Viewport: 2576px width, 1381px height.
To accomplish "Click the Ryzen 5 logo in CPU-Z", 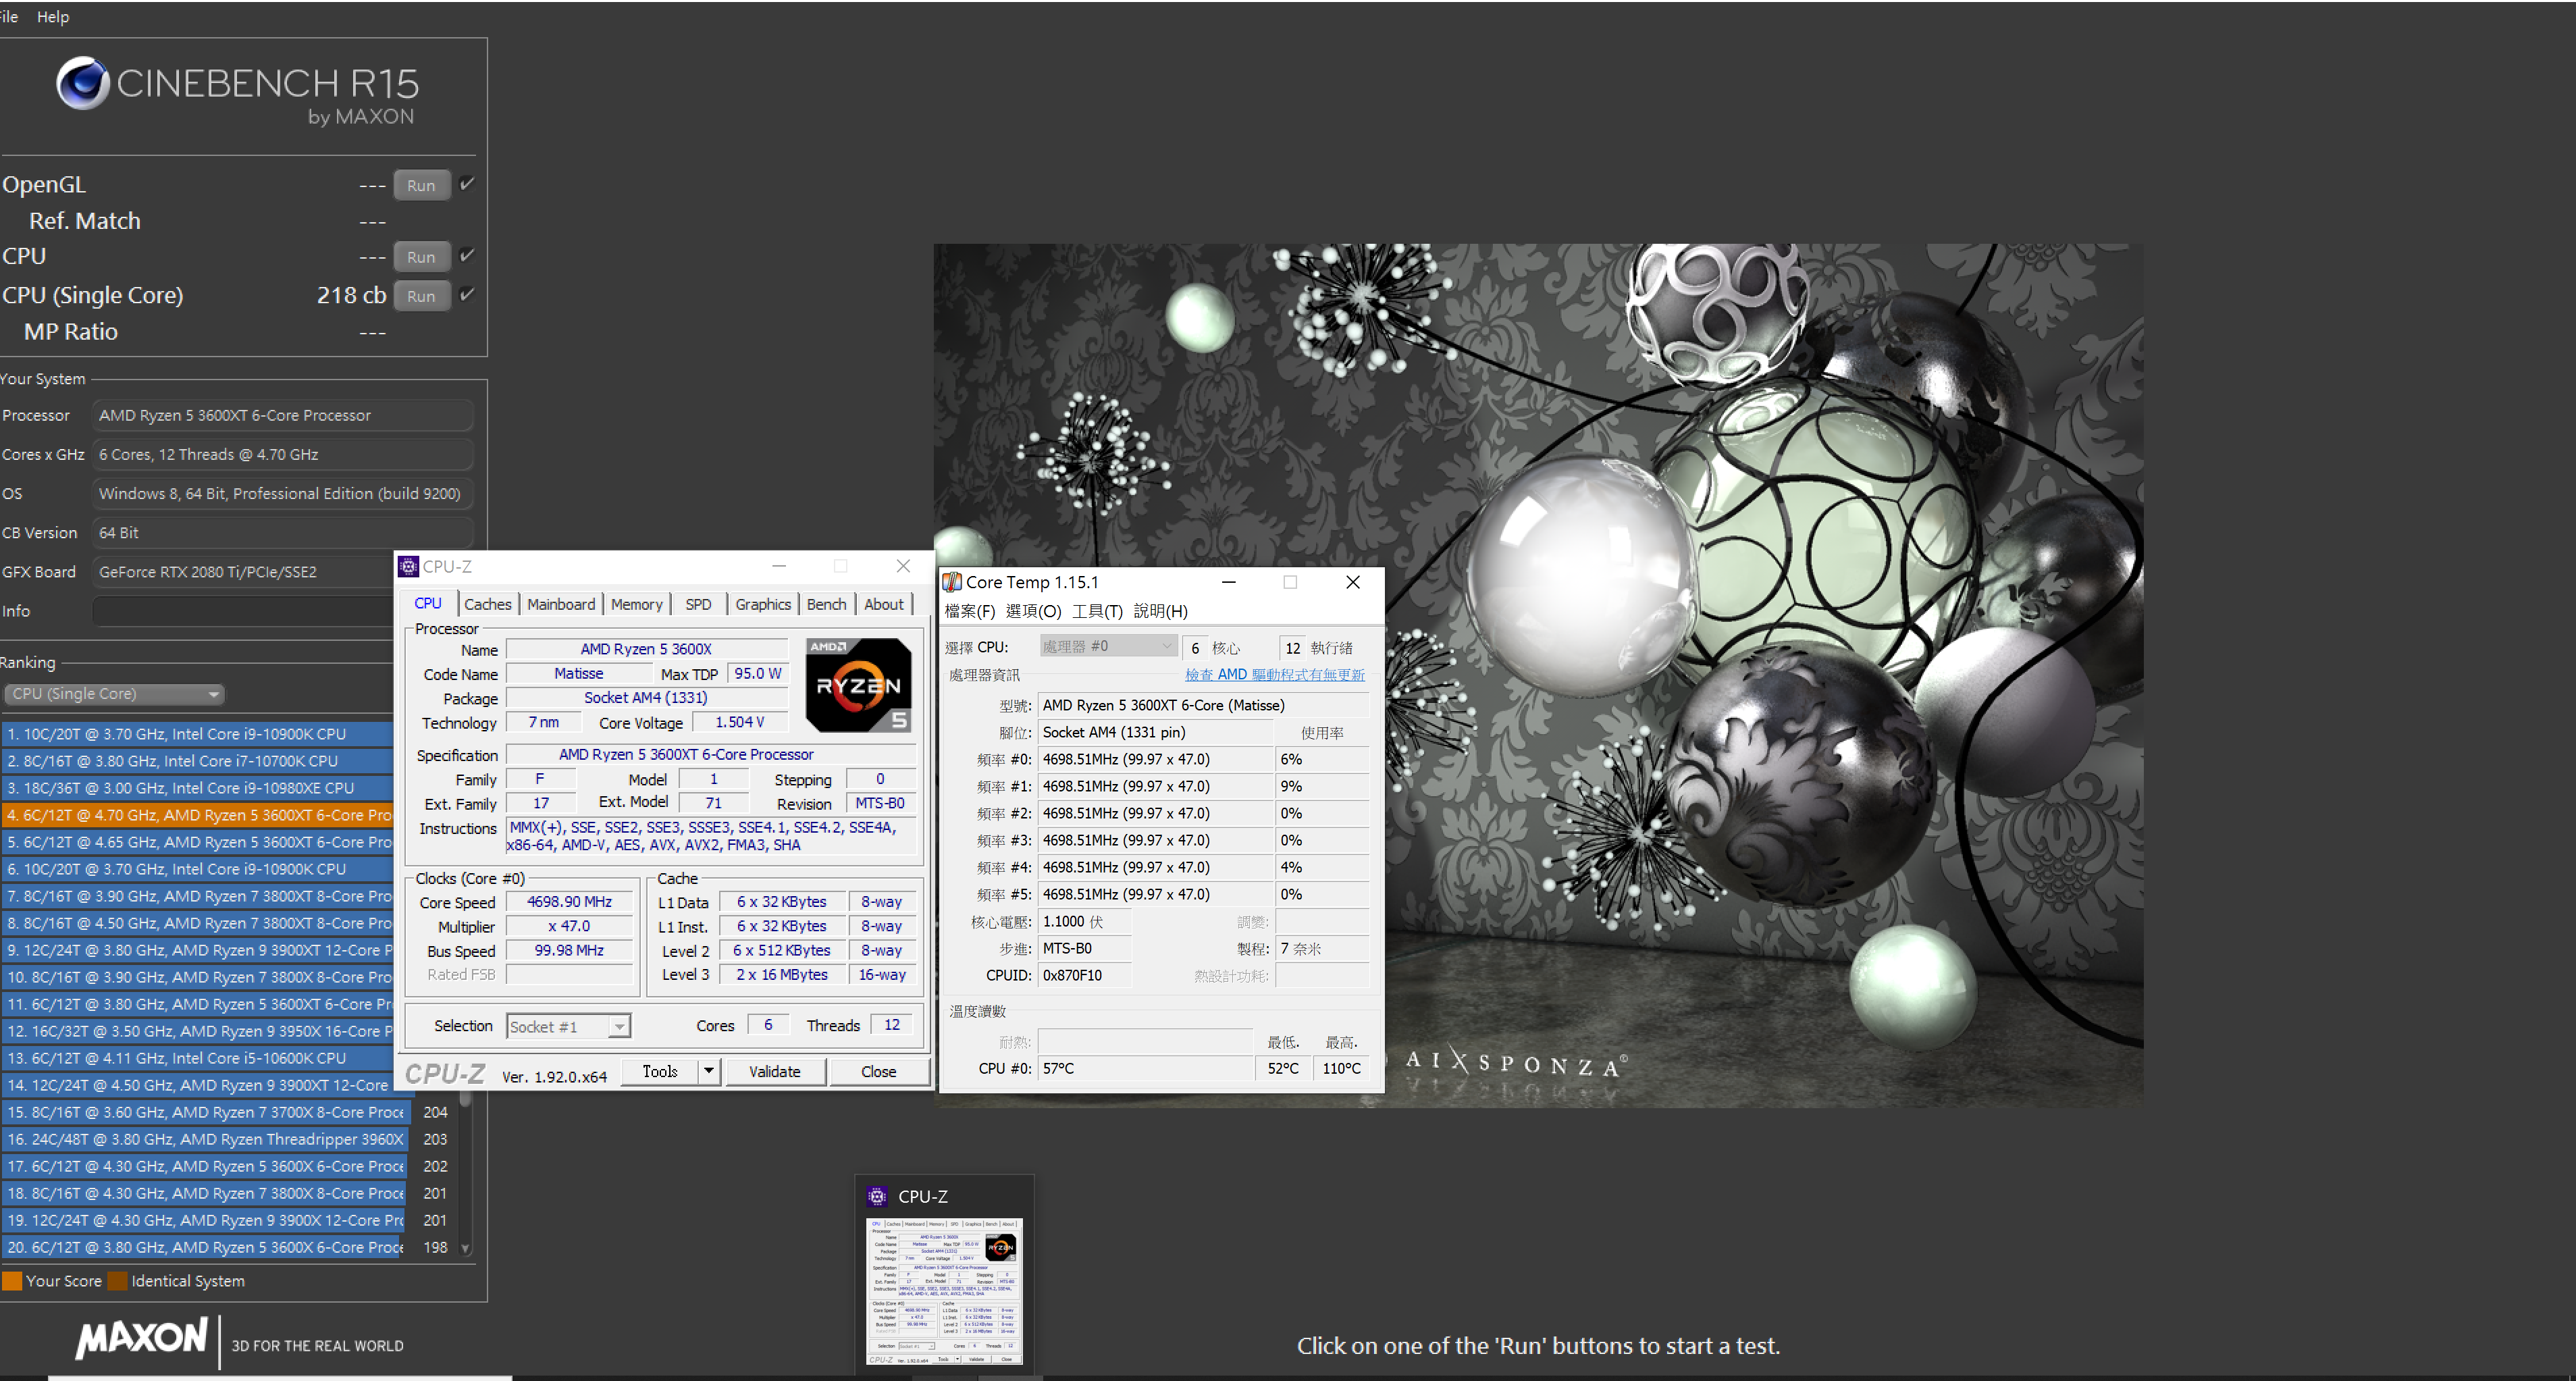I will [858, 685].
